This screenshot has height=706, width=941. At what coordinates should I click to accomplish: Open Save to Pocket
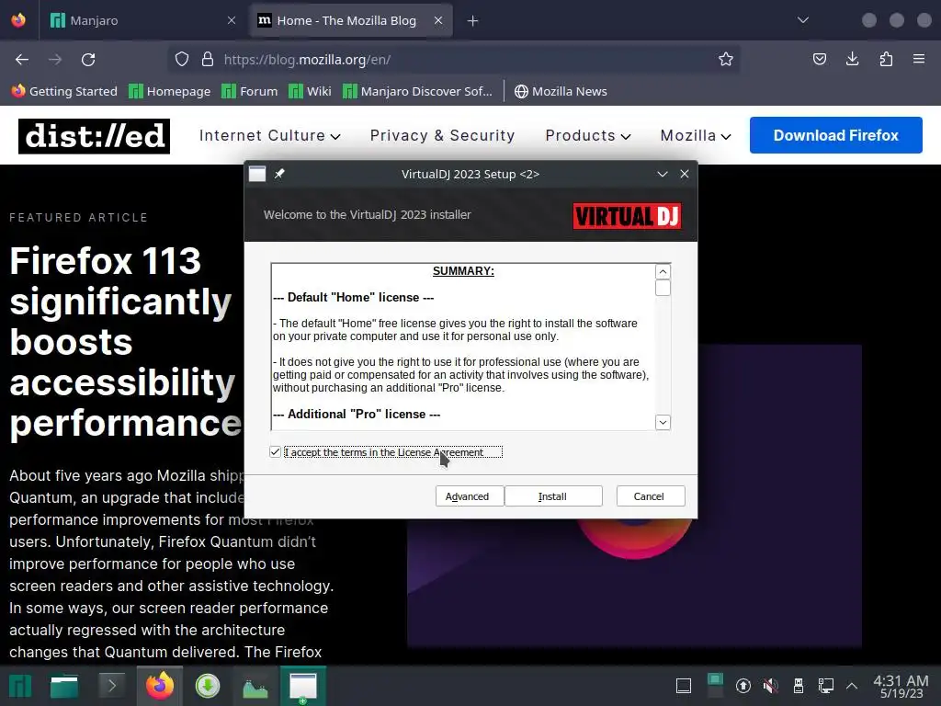tap(819, 60)
